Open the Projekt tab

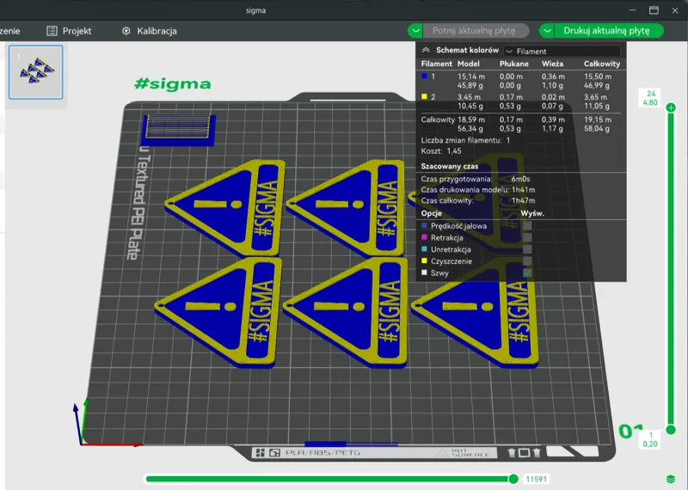coord(69,31)
